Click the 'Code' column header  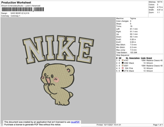143,58
